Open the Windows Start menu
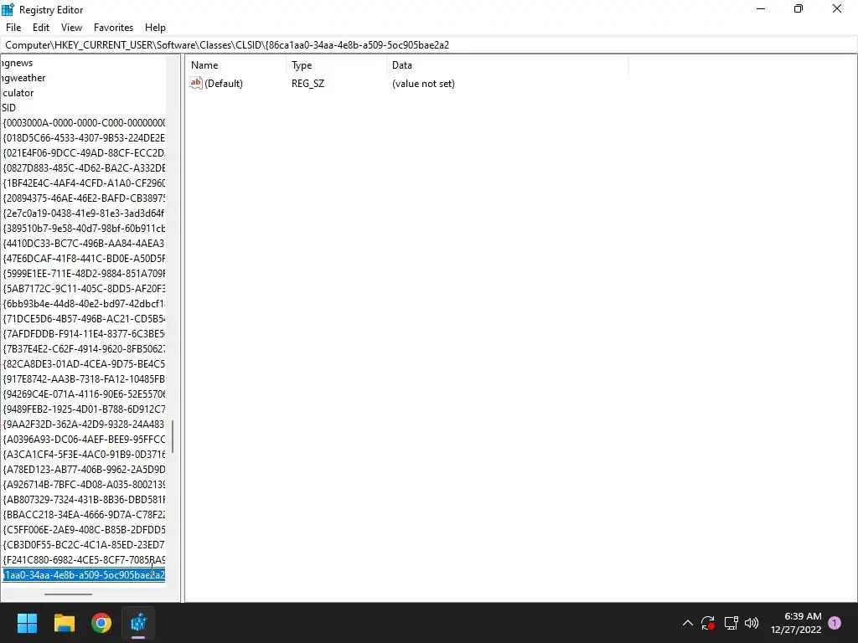The height and width of the screenshot is (643, 858). coord(27,623)
